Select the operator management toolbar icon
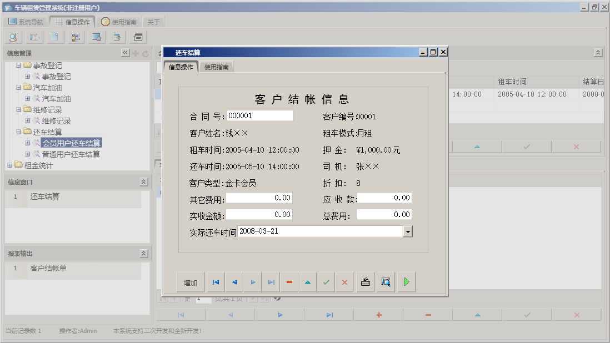610x343 pixels. [76, 37]
